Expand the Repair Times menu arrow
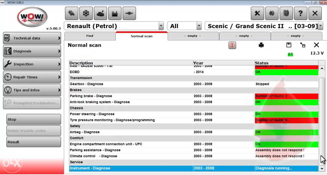 click(x=59, y=77)
